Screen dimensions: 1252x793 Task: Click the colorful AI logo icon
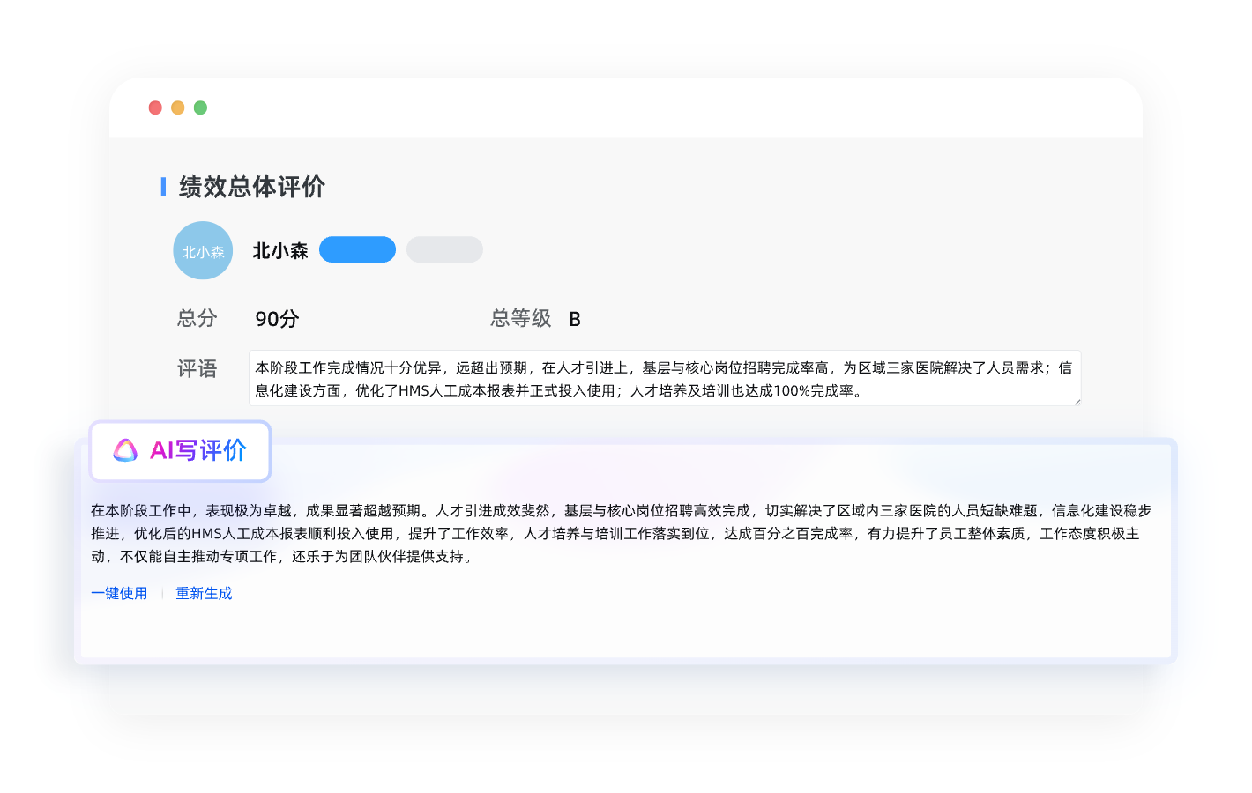point(125,450)
